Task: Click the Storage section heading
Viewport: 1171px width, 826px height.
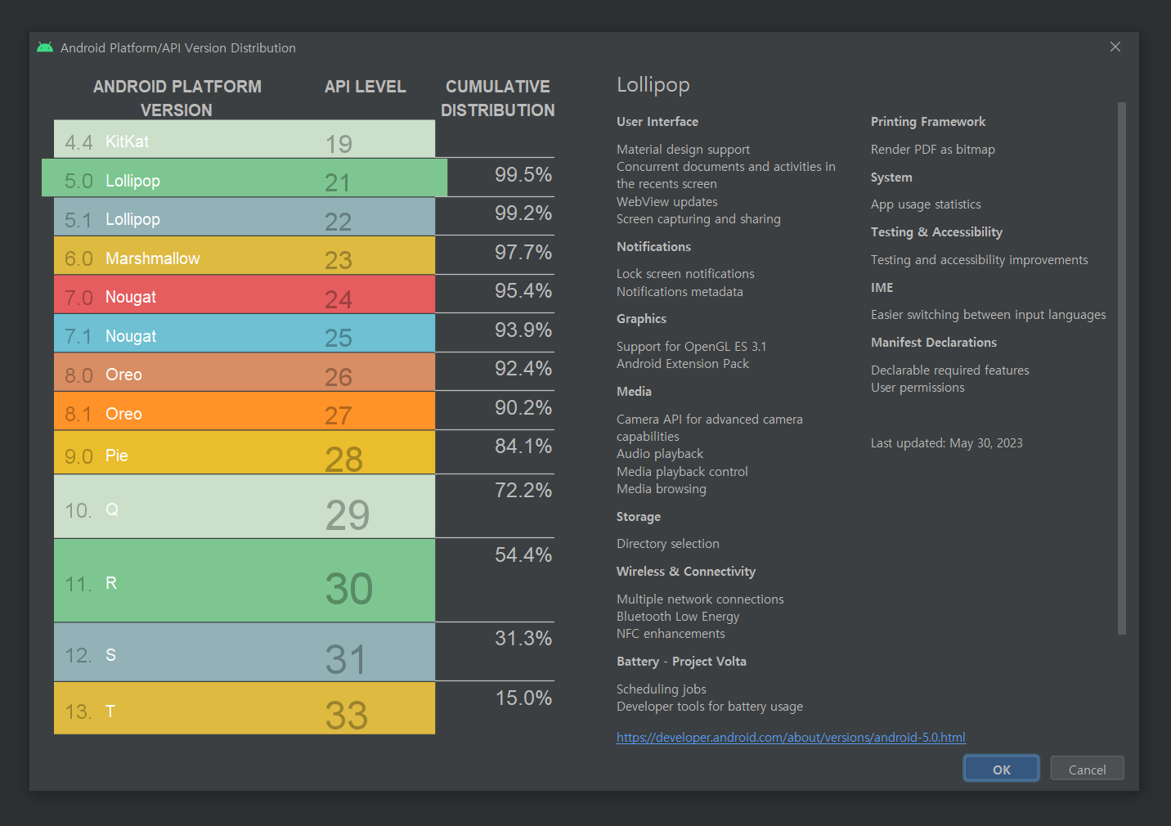Action: click(x=639, y=517)
